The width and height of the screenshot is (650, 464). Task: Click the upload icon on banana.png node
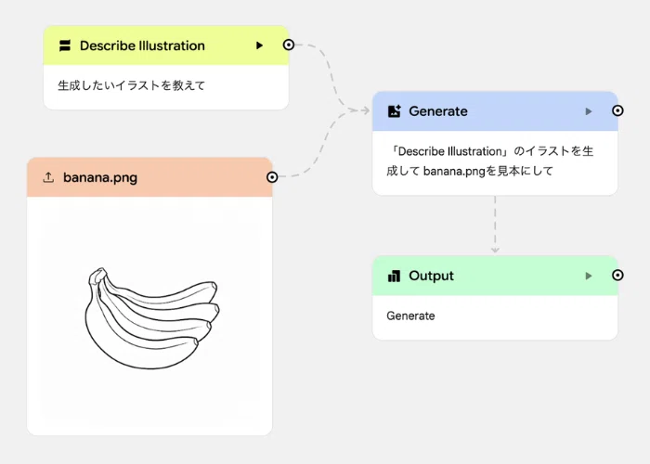48,178
